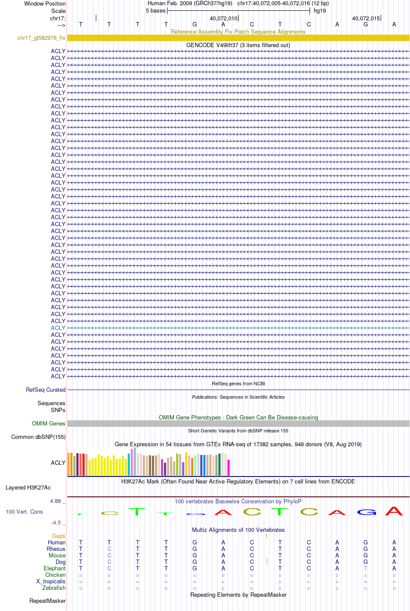Open Repeating Elements by RepeatMasker title
This screenshot has height=611, width=410.
238,595
